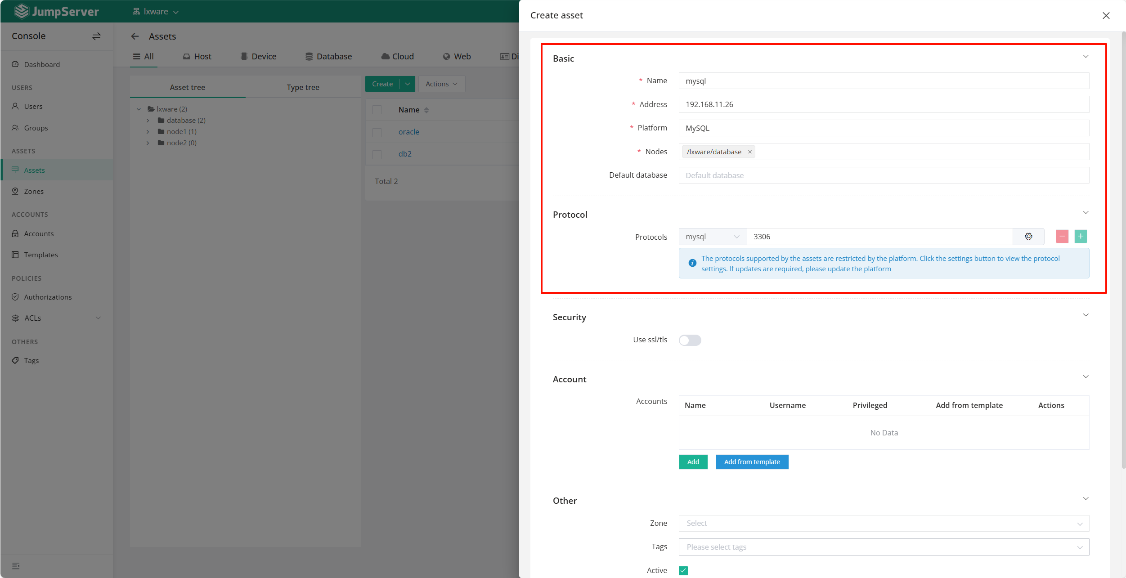Image resolution: width=1126 pixels, height=578 pixels.
Task: Remove the mysql protocol with minus button
Action: click(x=1062, y=237)
